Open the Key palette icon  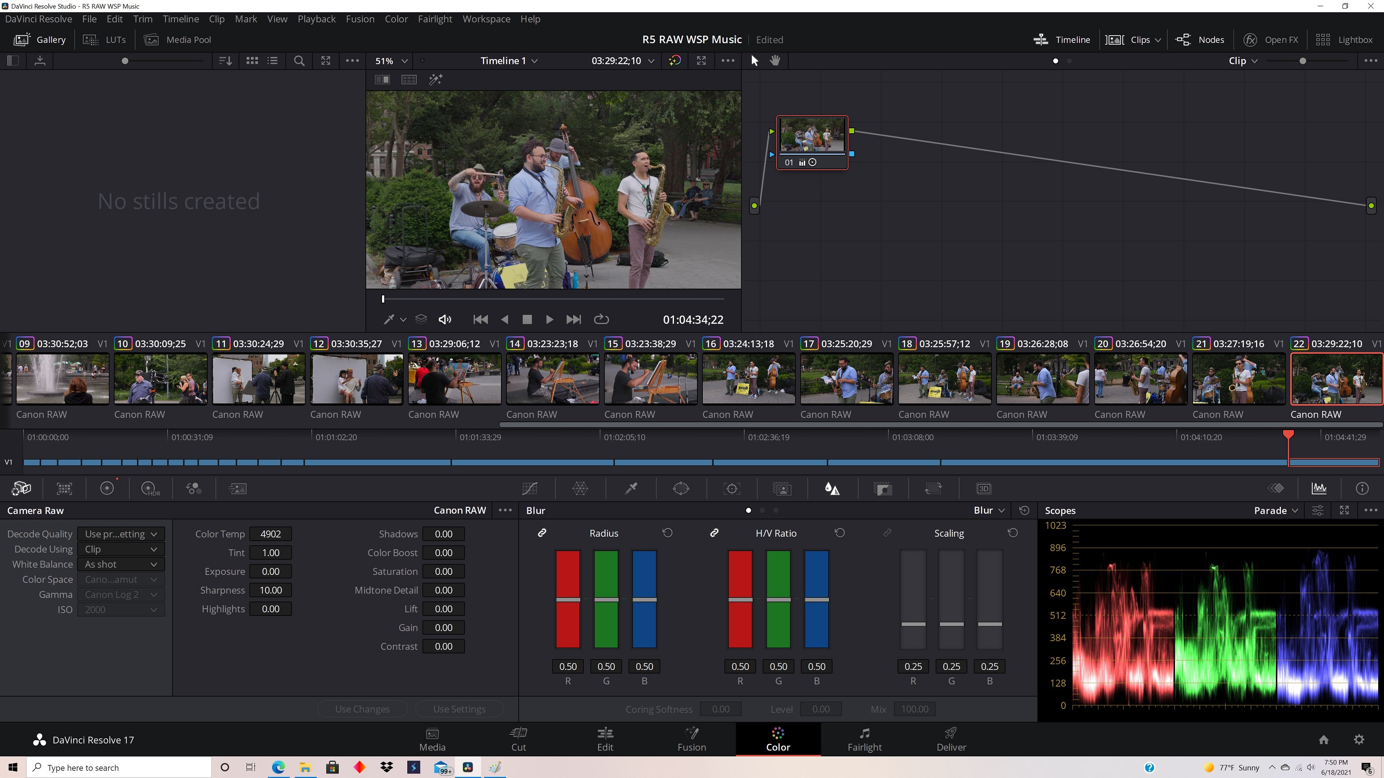pos(883,488)
